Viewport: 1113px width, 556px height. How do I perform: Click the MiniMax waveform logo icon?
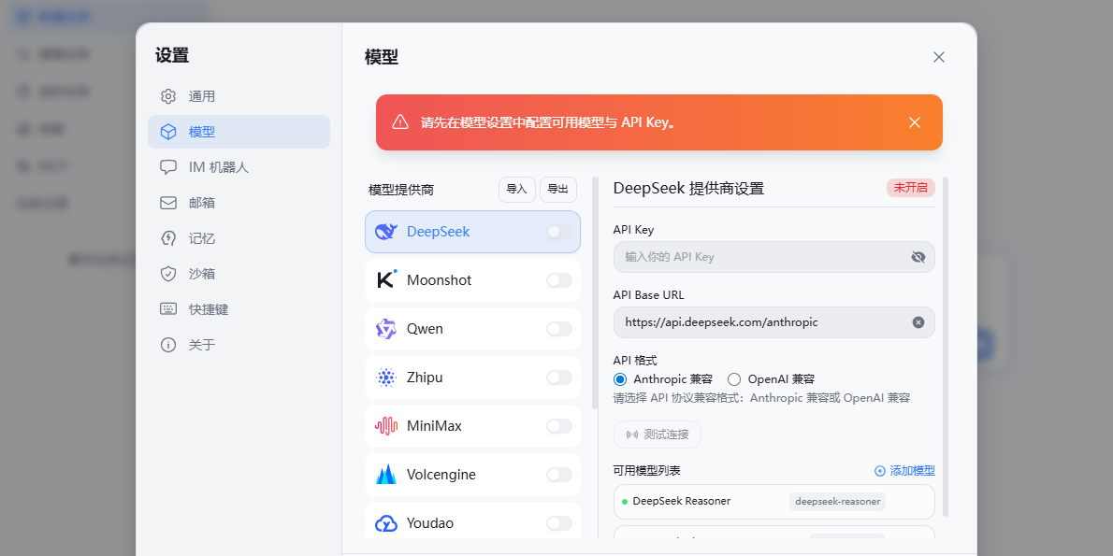tap(386, 426)
